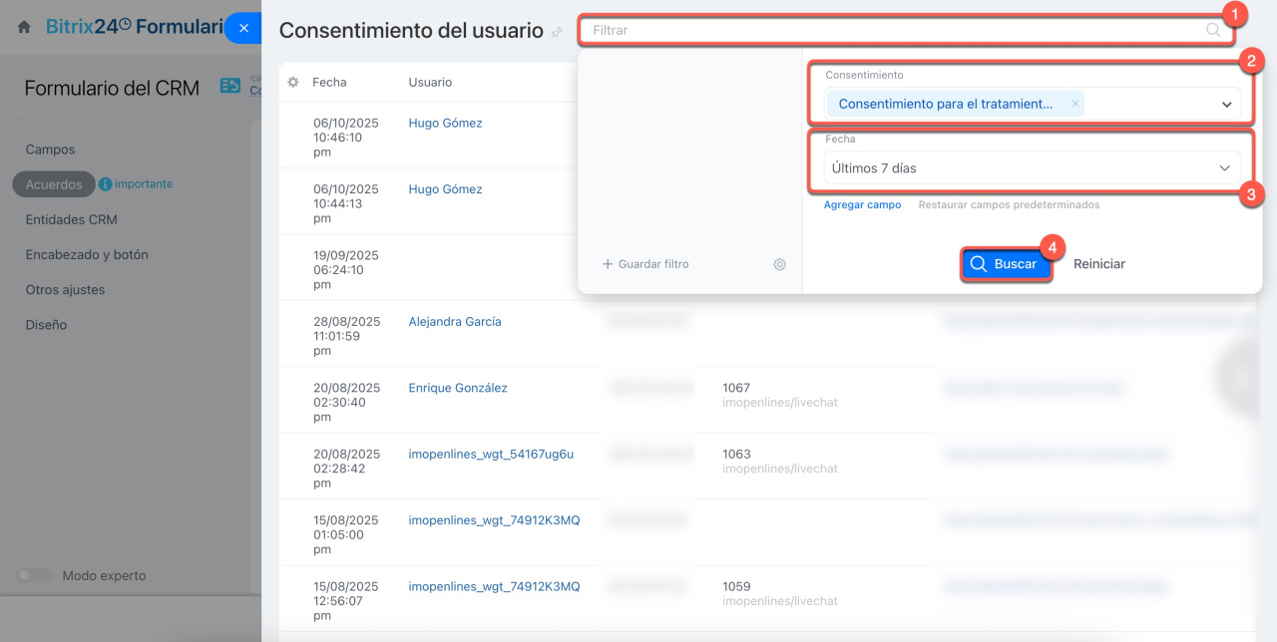Open imopenlines_wgt_74912K3MQ on 12:56:07 row
This screenshot has width=1277, height=642.
pos(494,586)
